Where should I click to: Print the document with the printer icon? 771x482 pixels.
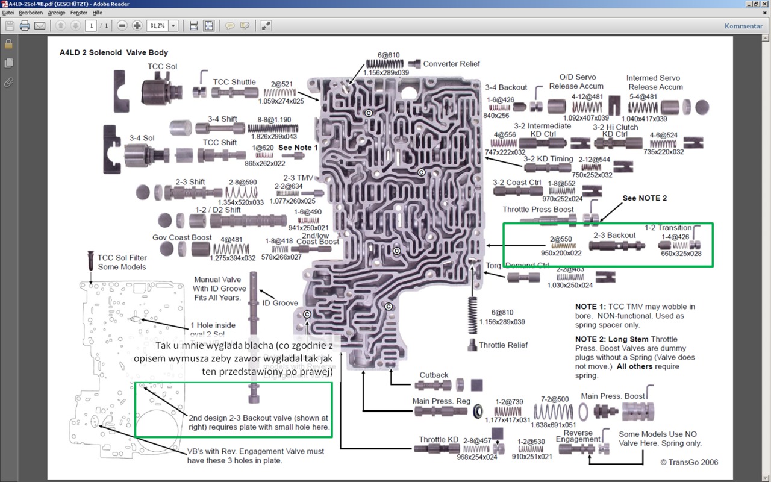25,26
